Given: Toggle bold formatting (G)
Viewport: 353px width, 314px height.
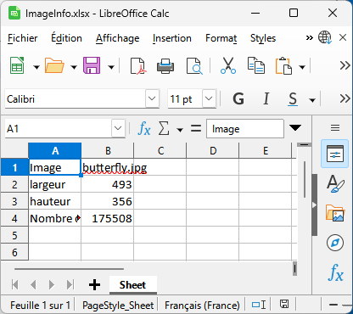Looking at the screenshot, I should (238, 99).
